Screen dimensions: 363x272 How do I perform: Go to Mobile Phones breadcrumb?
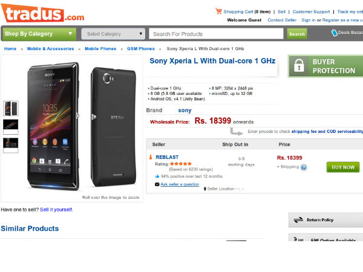click(100, 48)
